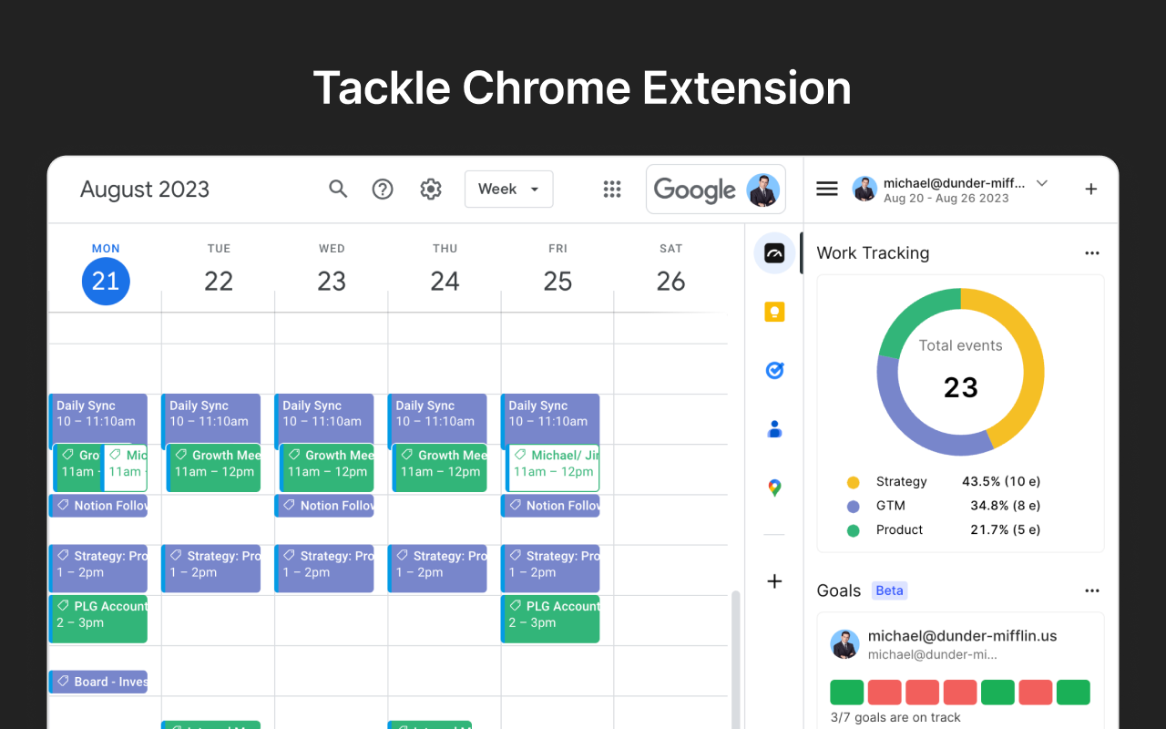Screen dimensions: 1166x729
Task: Open Google Maps sidebar icon
Action: tap(773, 487)
